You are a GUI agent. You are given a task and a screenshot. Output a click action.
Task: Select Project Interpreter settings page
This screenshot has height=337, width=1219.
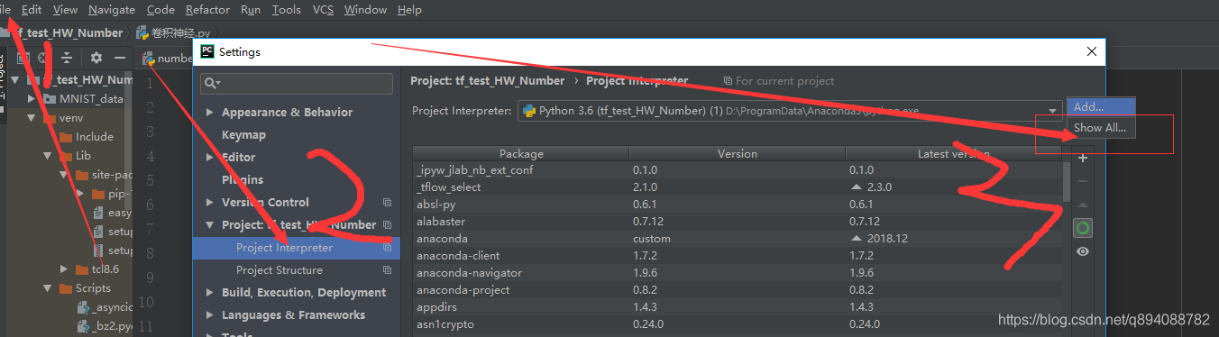(284, 248)
